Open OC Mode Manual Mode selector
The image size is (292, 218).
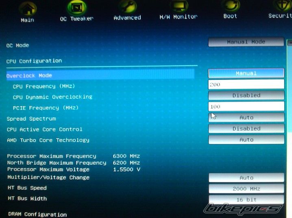pos(246,42)
